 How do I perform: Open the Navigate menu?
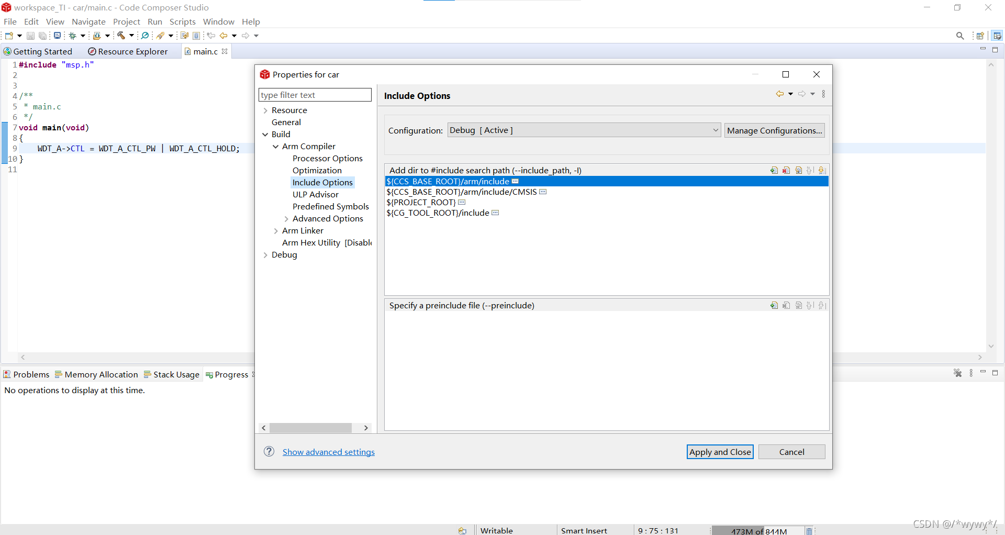tap(88, 21)
